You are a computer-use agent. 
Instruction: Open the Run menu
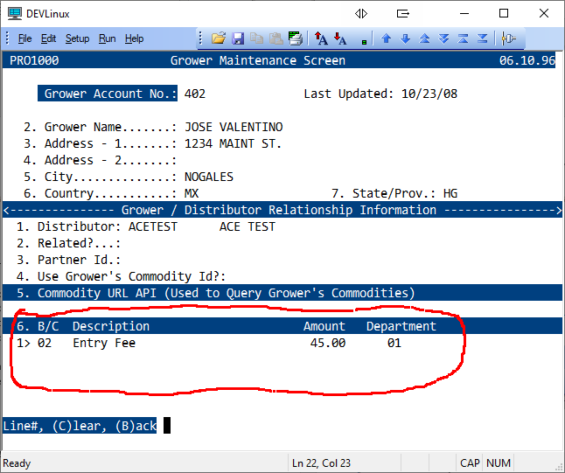[107, 38]
